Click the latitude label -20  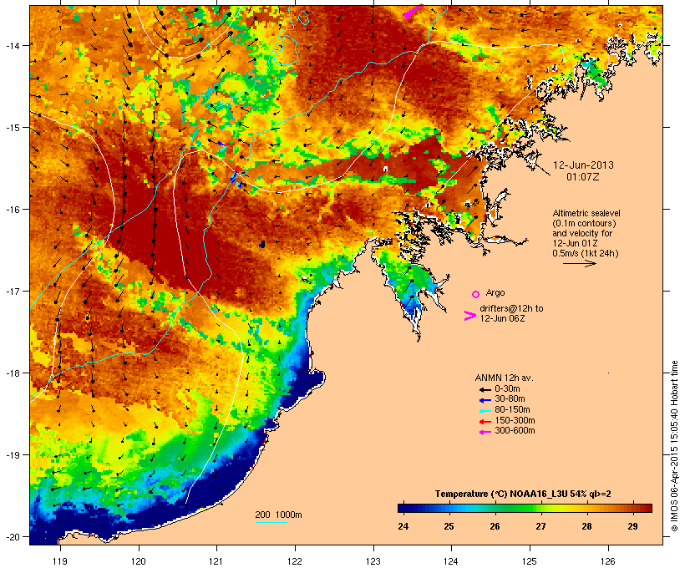click(13, 536)
